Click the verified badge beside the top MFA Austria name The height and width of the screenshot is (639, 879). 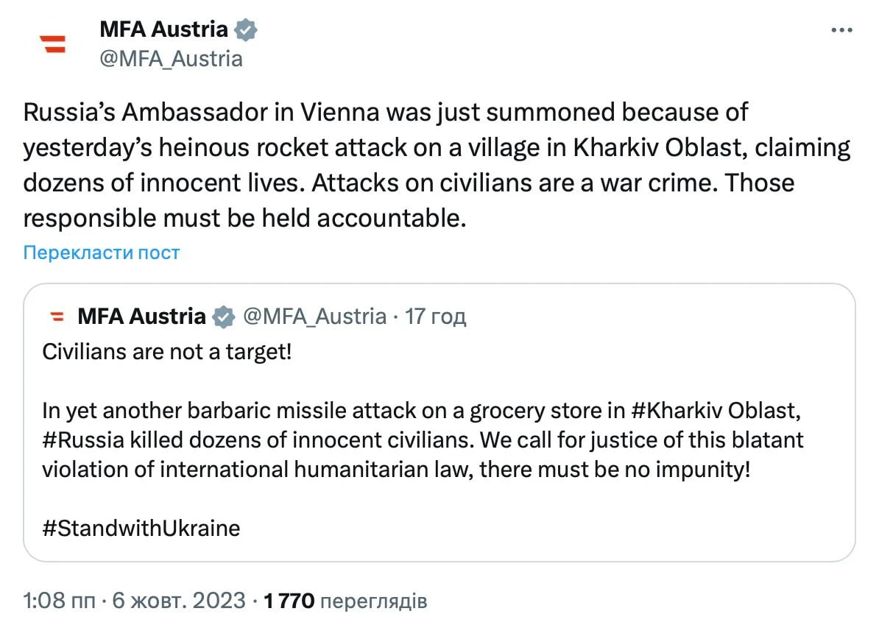[246, 30]
